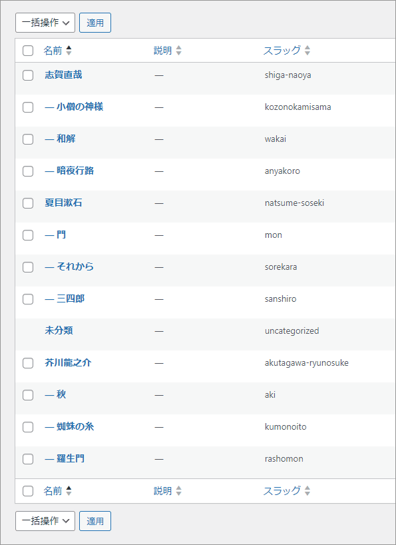Sort by 名前 using top header arrows
This screenshot has width=396, height=545.
tap(69, 51)
